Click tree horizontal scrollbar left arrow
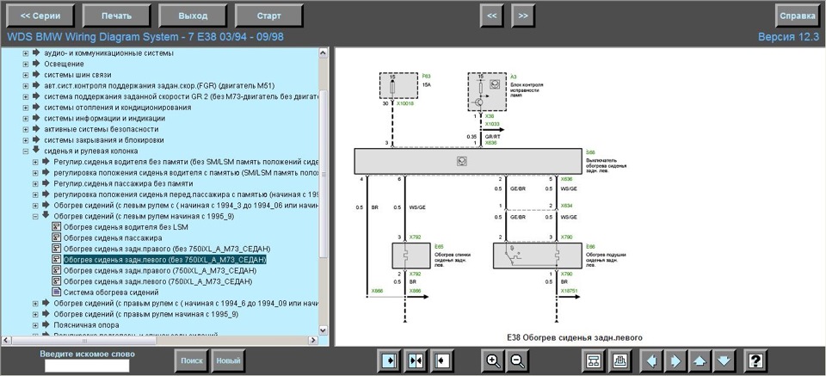The image size is (826, 376). click(6, 340)
